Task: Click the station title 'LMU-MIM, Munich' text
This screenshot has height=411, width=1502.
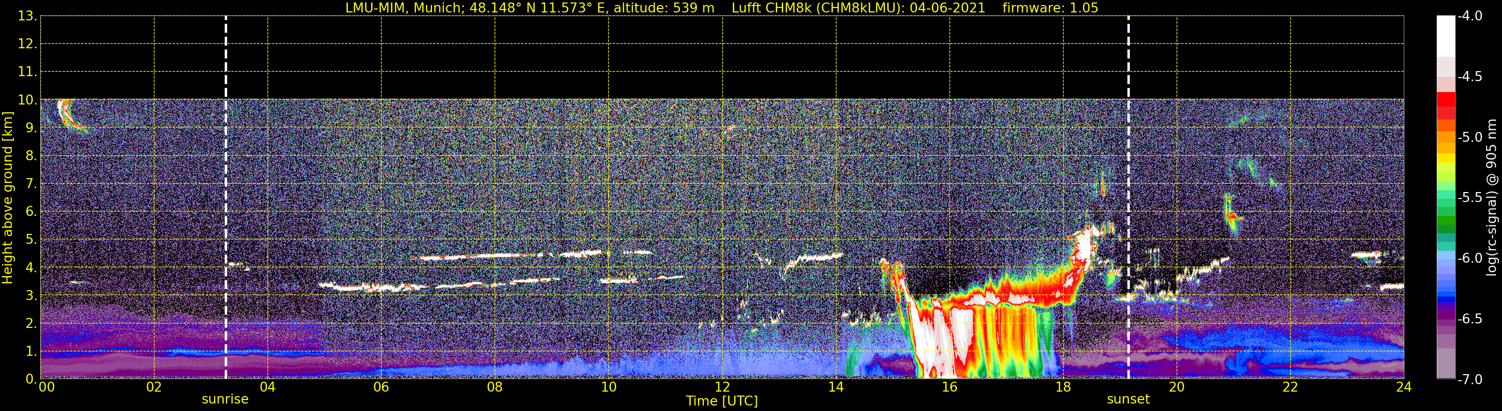Action: pyautogui.click(x=405, y=8)
